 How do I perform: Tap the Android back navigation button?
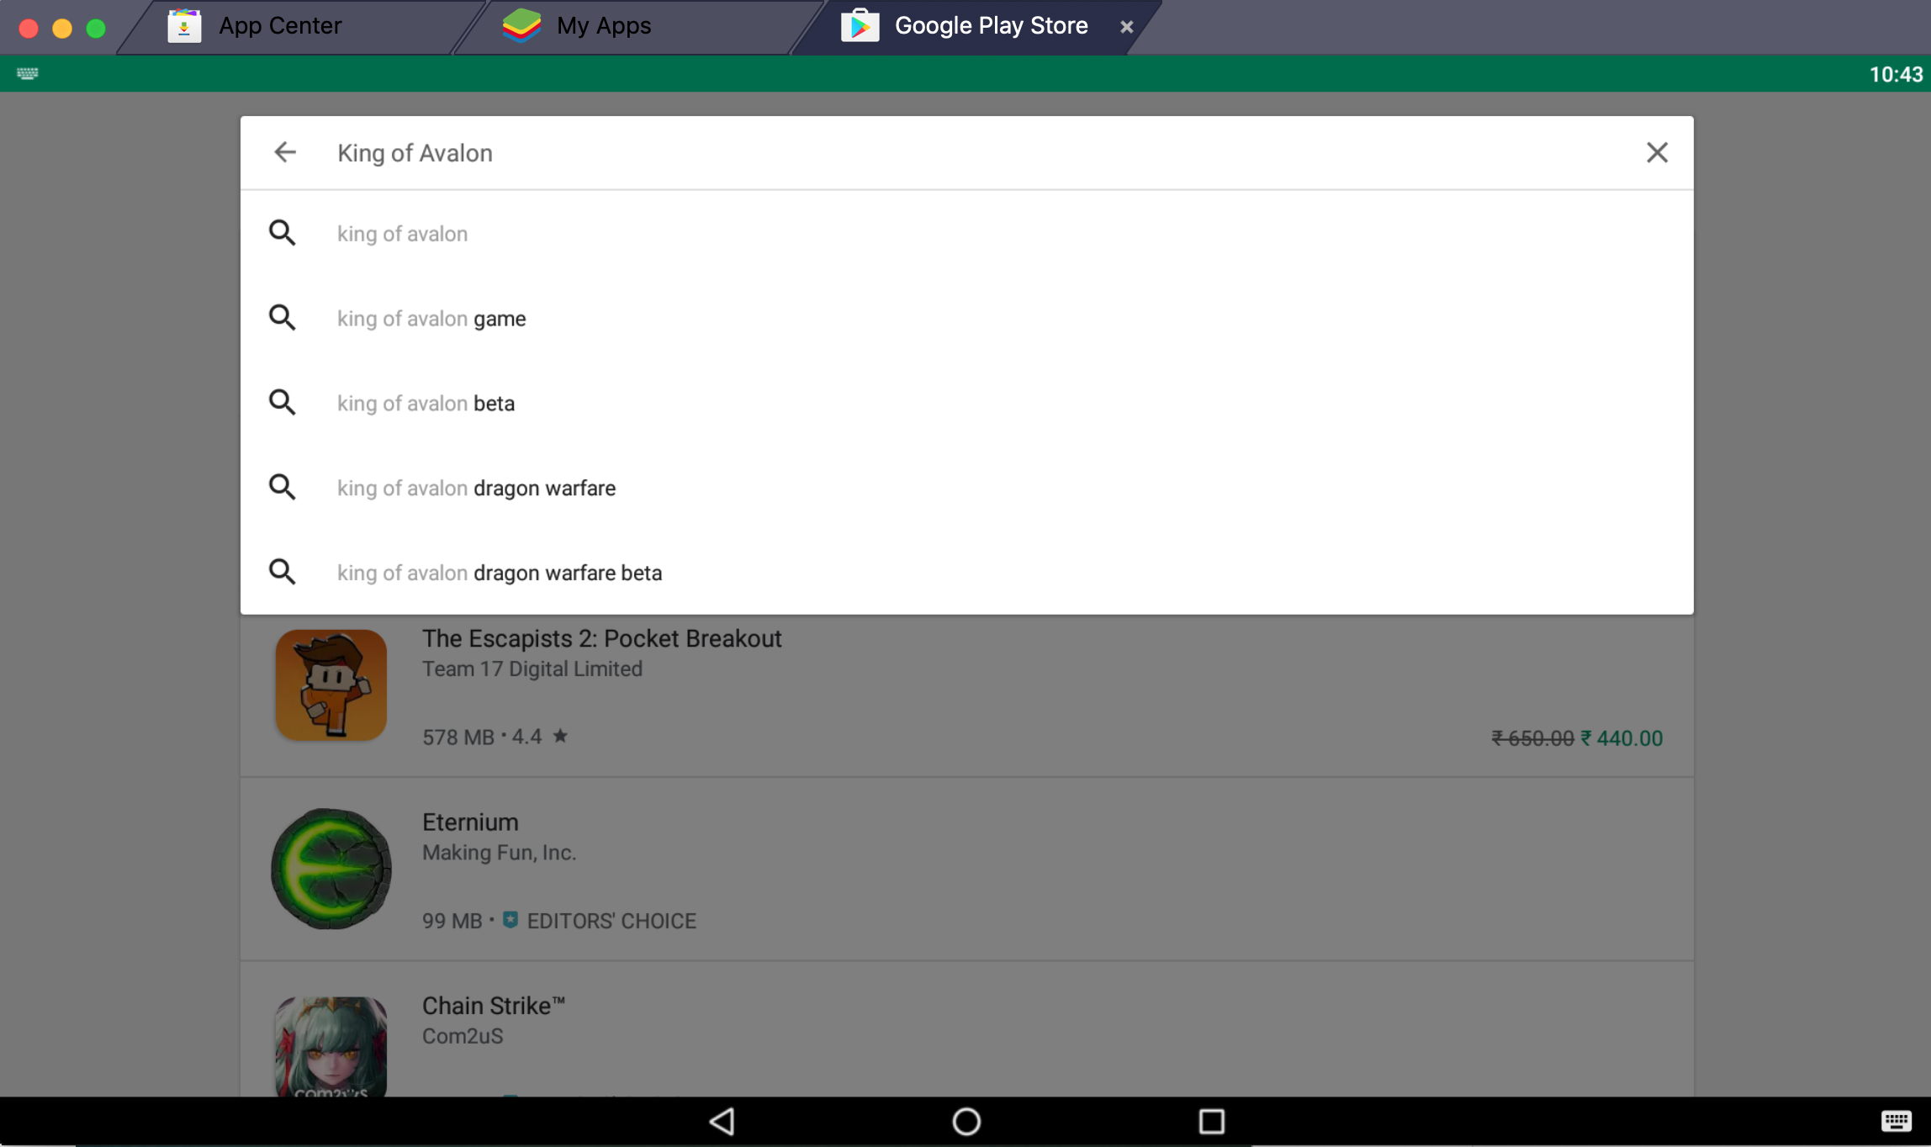click(722, 1121)
